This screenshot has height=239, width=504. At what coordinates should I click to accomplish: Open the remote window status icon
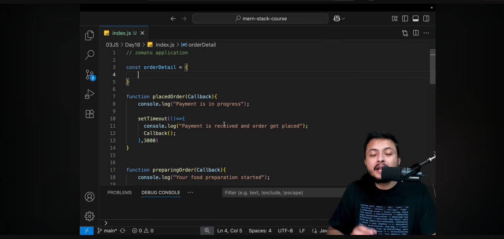pyautogui.click(x=87, y=231)
